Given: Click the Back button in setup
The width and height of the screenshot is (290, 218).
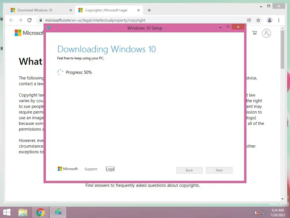Looking at the screenshot, I should 189,170.
